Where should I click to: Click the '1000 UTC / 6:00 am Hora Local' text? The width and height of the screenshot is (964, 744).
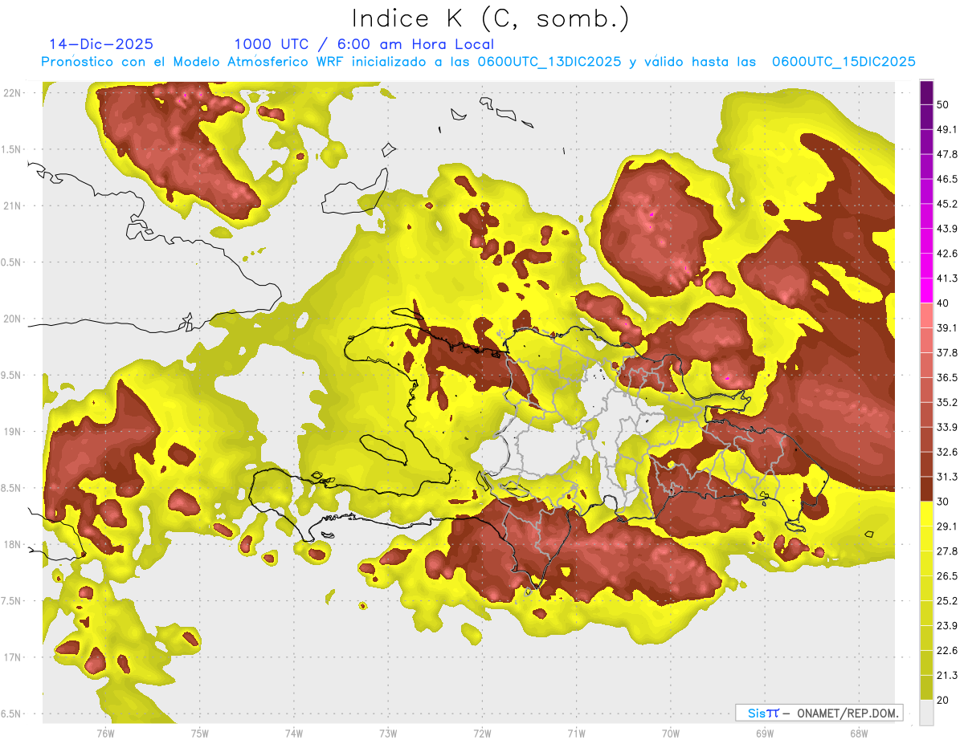(364, 44)
